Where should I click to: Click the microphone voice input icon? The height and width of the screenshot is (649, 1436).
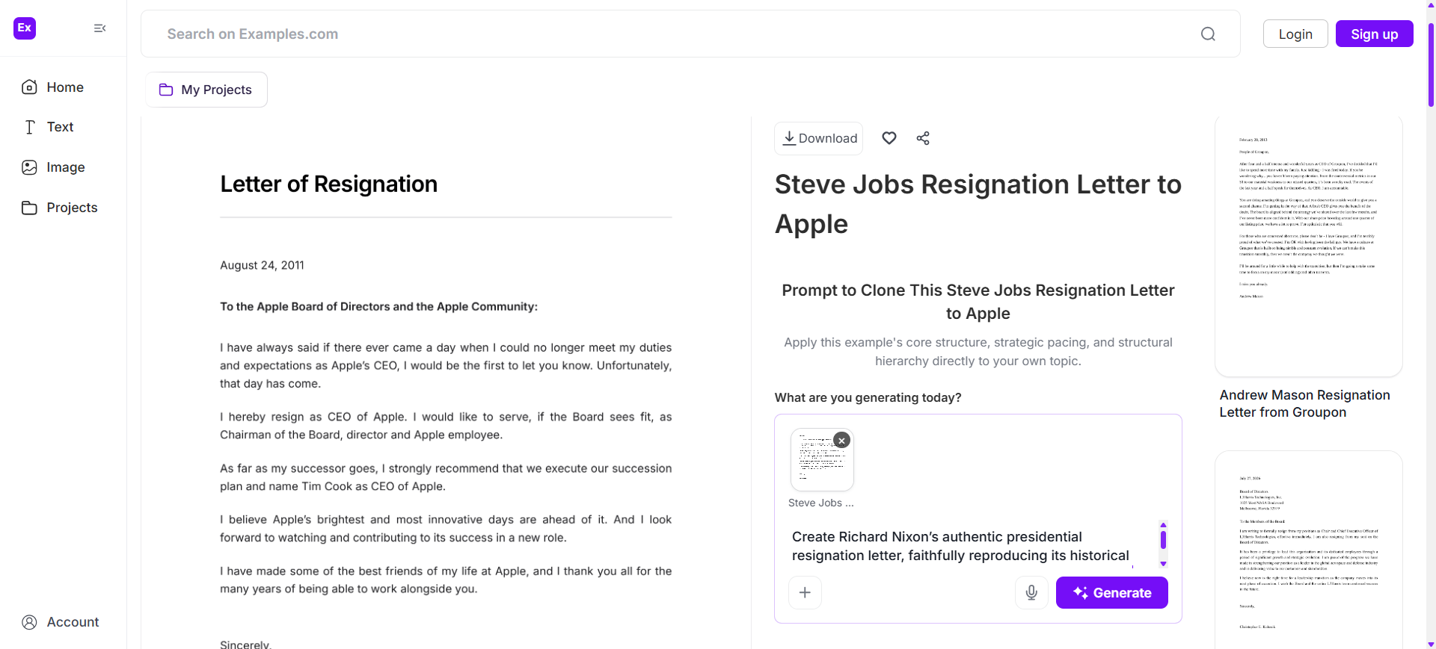pos(1031,592)
